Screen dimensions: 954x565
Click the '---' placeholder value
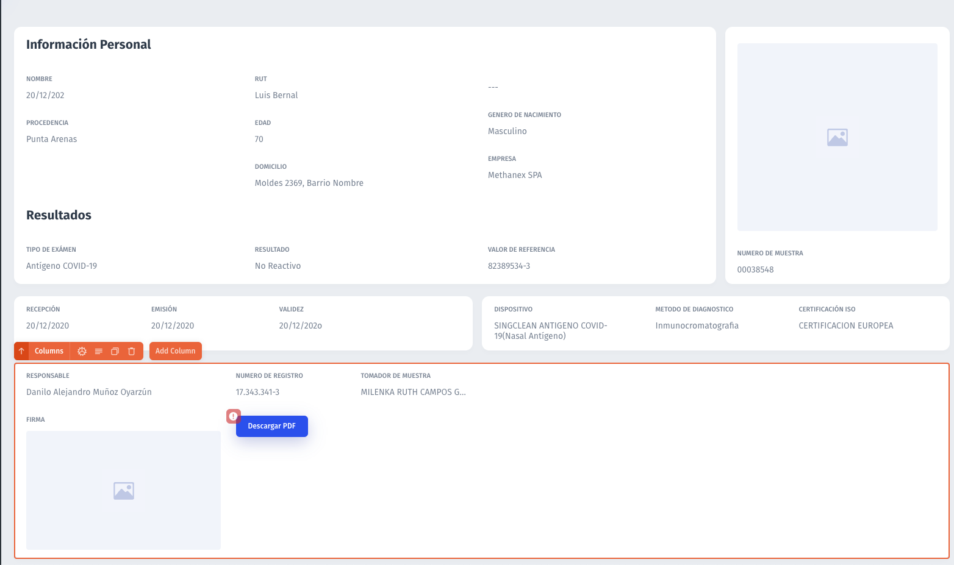pos(493,87)
